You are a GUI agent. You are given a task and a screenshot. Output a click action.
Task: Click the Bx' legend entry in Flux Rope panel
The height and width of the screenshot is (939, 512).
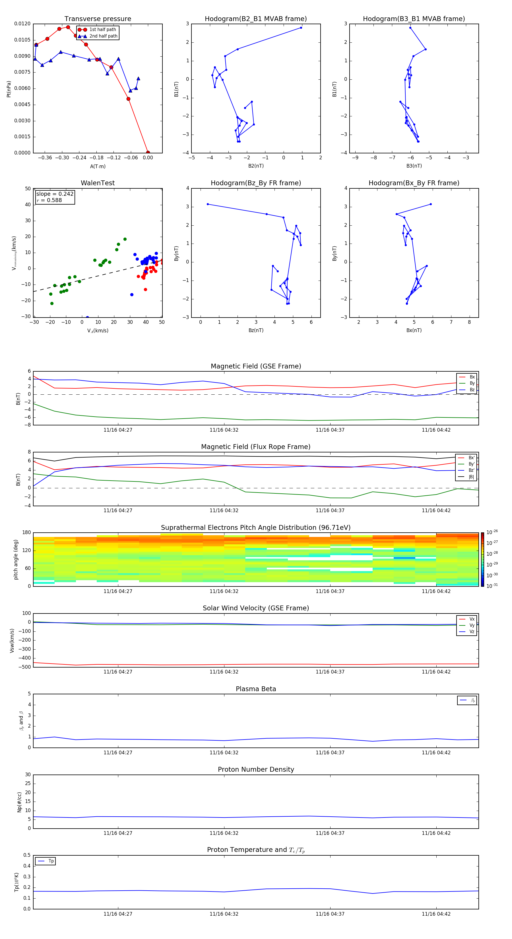[x=466, y=458]
